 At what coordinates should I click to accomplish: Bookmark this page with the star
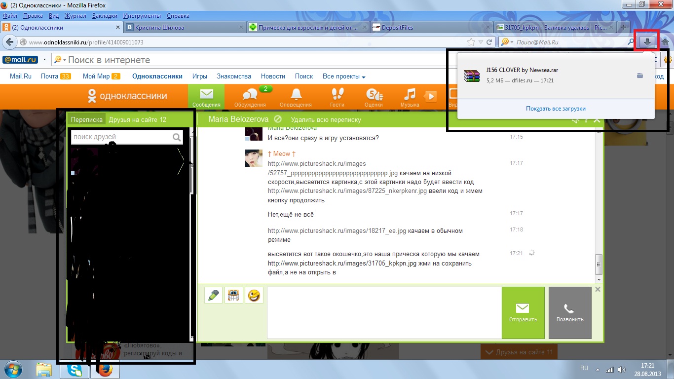pos(471,42)
